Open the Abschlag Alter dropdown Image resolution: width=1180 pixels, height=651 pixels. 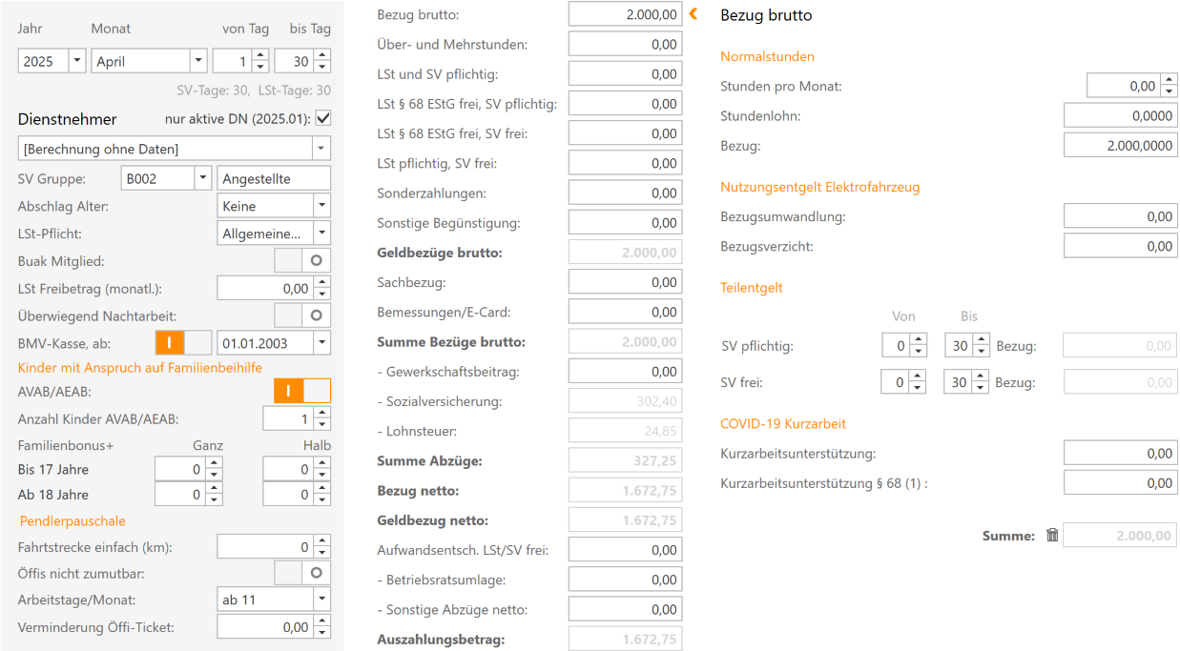[321, 205]
